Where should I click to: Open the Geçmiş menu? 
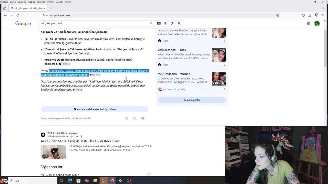pos(32,2)
